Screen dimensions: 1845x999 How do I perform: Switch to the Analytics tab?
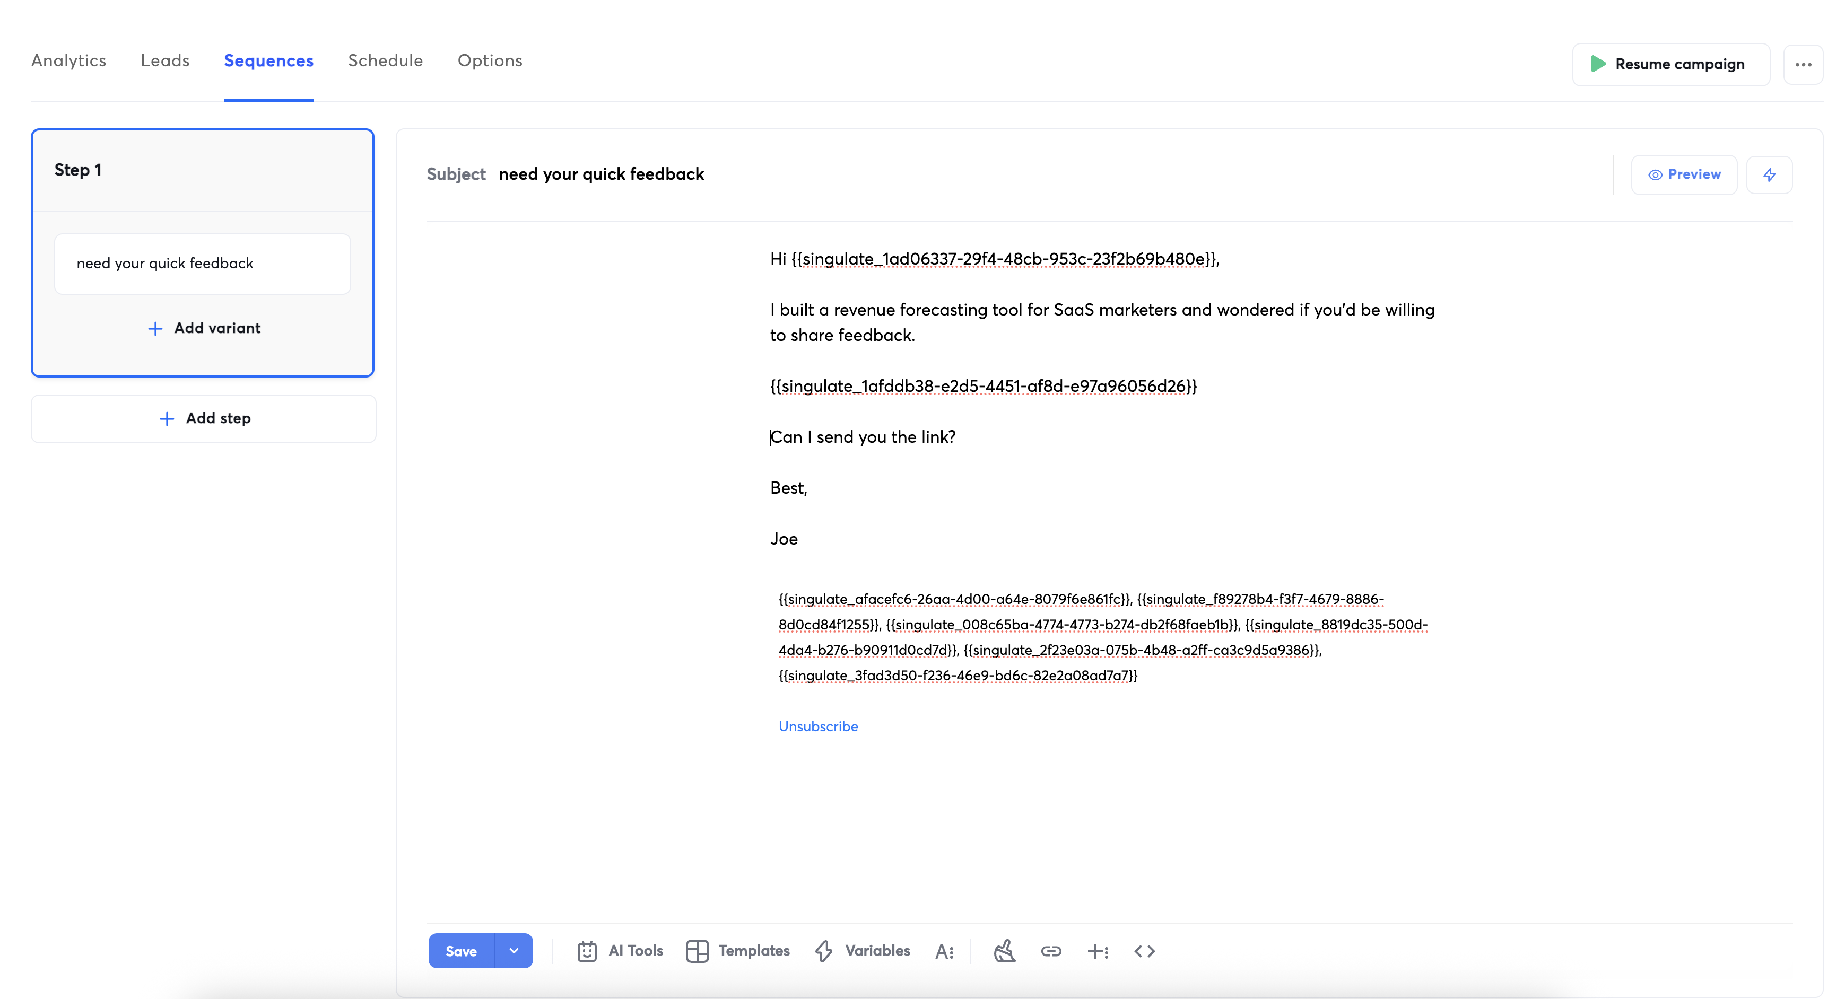[69, 61]
